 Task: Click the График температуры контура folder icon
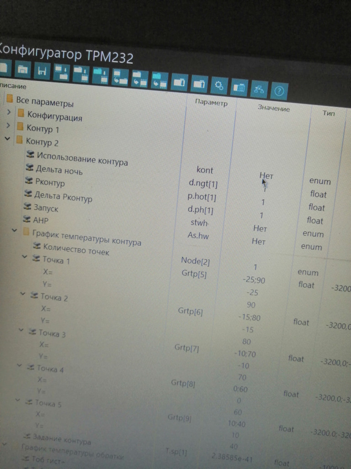(26, 231)
